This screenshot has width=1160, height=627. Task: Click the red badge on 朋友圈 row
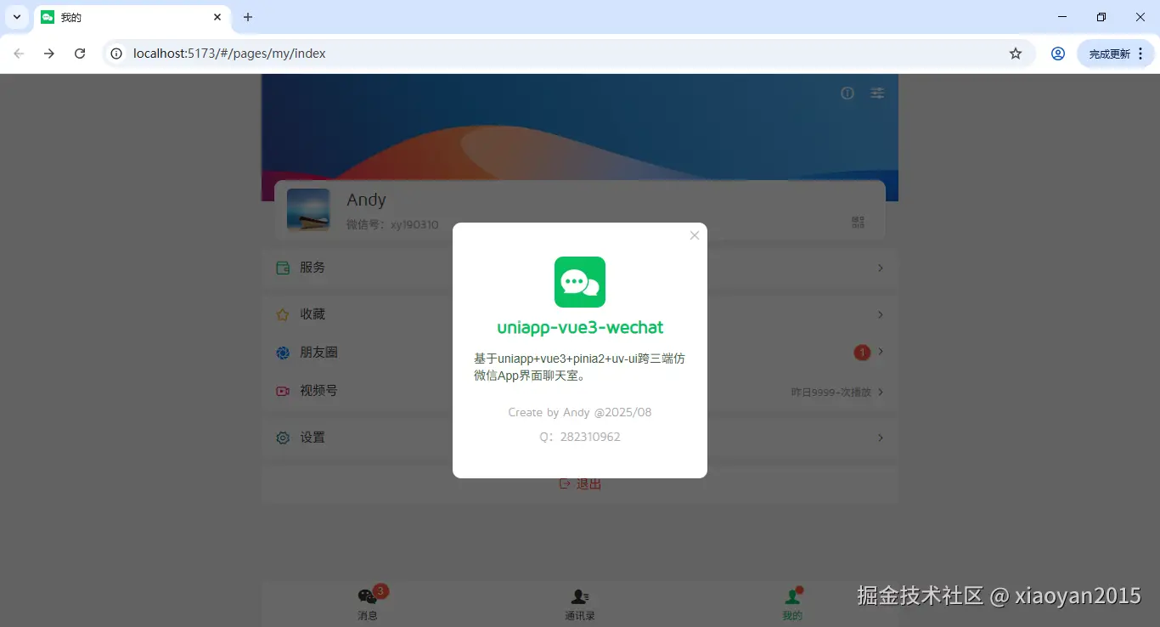pyautogui.click(x=862, y=352)
